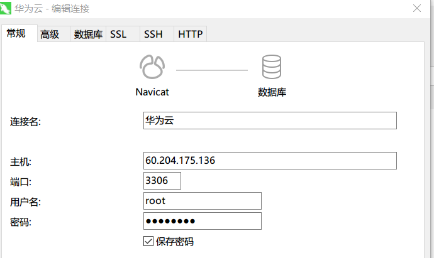Close the 编辑连接 dialog

[417, 8]
